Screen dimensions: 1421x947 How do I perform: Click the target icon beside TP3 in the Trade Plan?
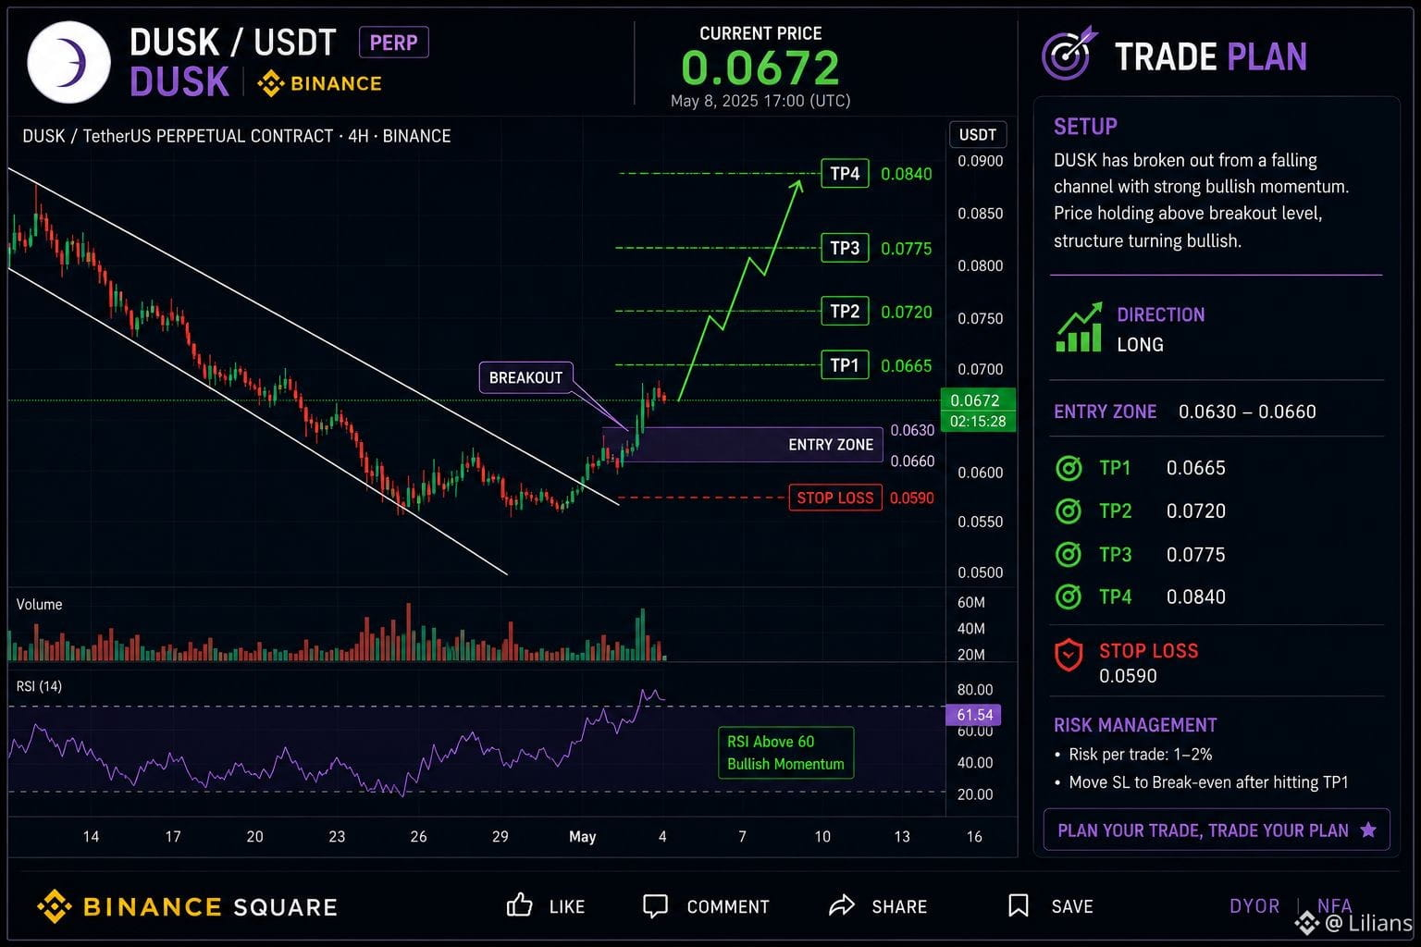coord(1069,554)
